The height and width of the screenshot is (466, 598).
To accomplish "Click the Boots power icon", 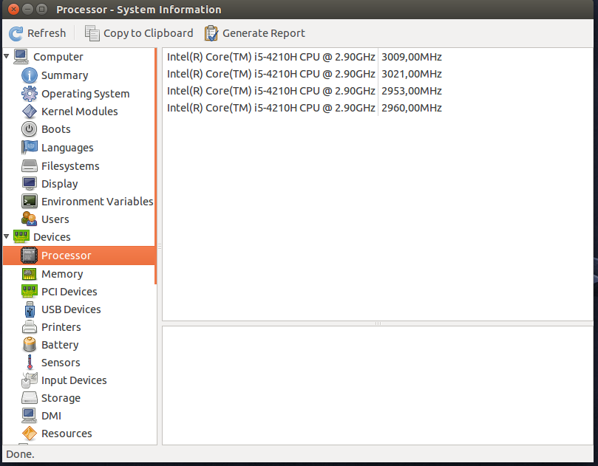I will point(30,129).
